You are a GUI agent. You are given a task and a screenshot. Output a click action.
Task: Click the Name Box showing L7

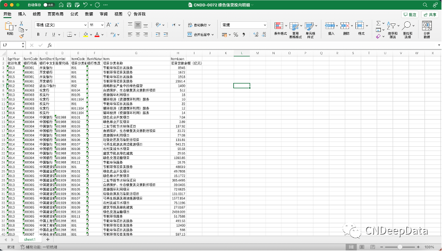(x=13, y=45)
